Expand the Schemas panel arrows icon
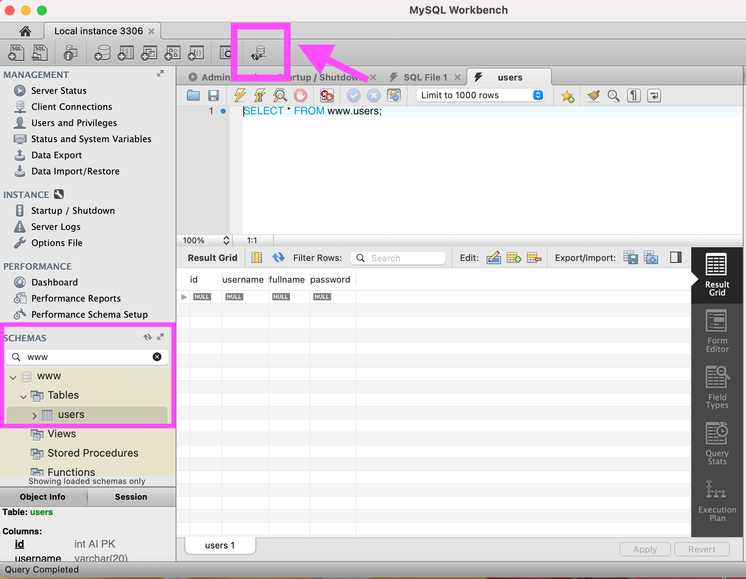This screenshot has height=579, width=746. [160, 337]
